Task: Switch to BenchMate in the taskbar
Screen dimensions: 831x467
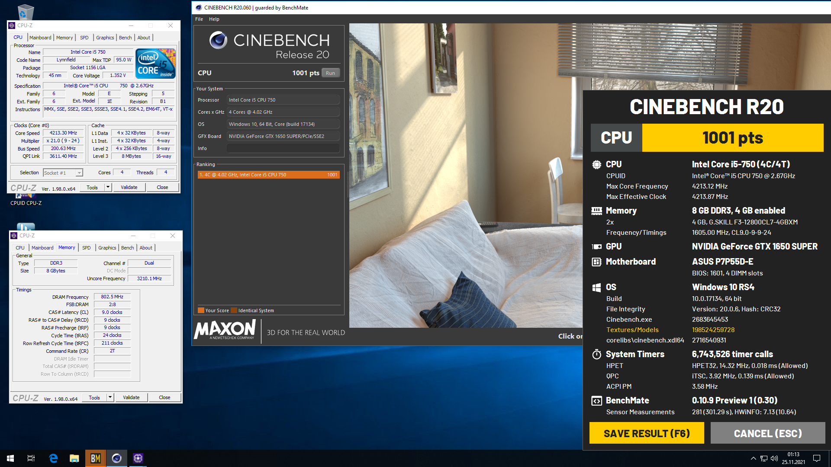Action: coord(96,458)
